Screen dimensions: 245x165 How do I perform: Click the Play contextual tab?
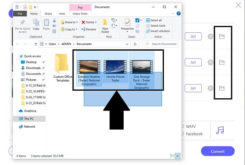[x=80, y=8]
